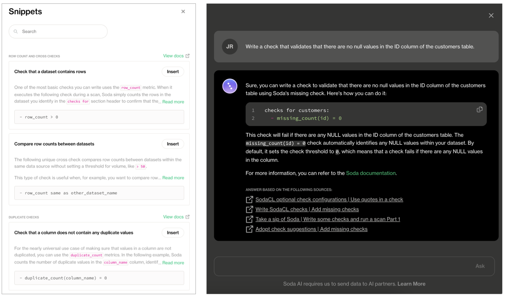This screenshot has height=297, width=505.
Task: Open source 'Adopt check suggestions | Add missing checks'
Action: [x=311, y=229]
